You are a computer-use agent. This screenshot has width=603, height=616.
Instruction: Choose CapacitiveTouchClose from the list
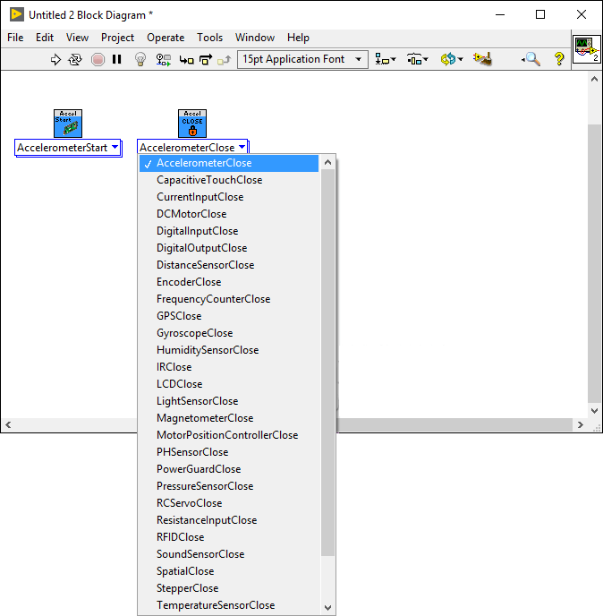pos(229,180)
